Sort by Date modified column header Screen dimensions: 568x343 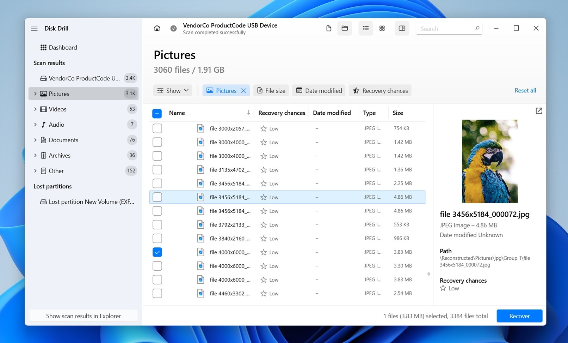click(332, 113)
